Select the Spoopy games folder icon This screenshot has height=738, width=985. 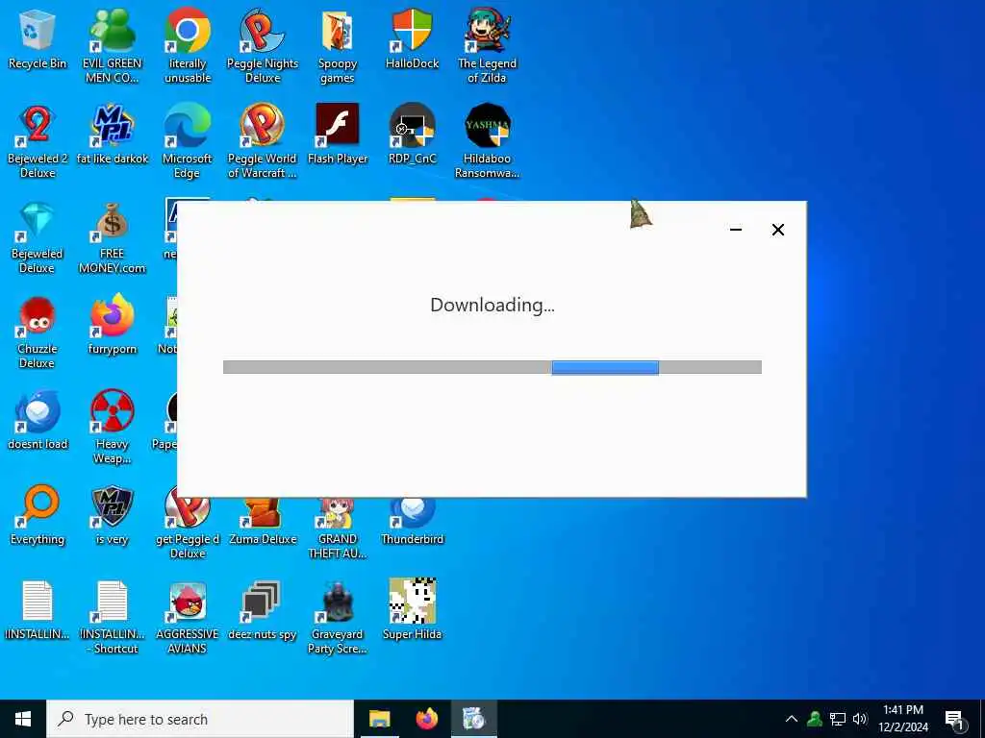tap(338, 46)
